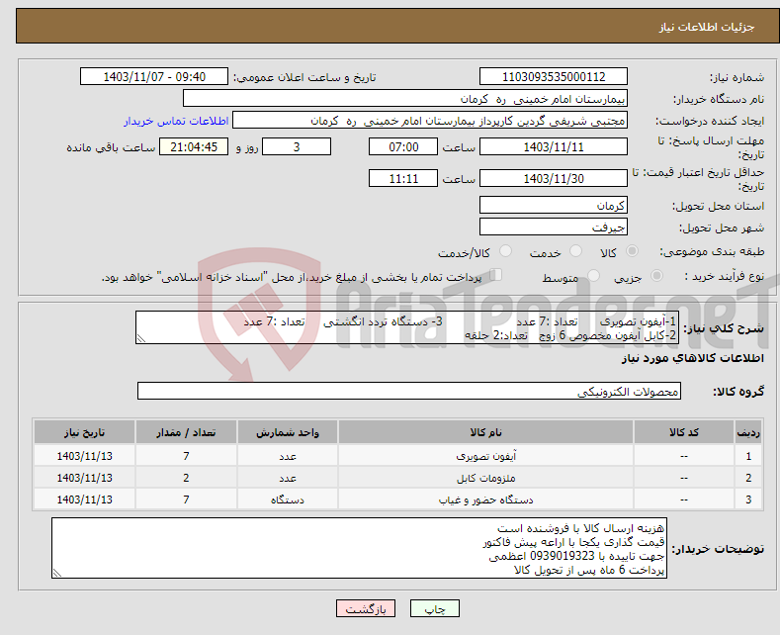Click the تاریخ نیاز column header

pos(84,432)
